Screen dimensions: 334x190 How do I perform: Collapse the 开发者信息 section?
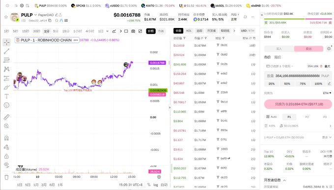tap(284, 180)
